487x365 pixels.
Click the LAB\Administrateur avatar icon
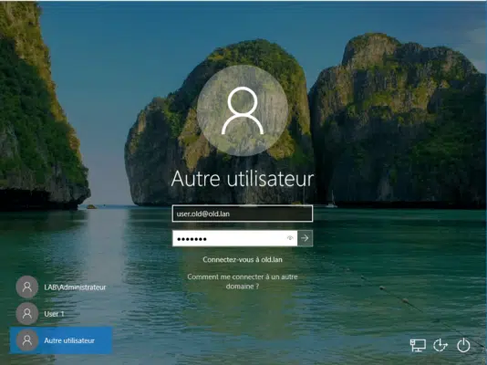(x=27, y=287)
